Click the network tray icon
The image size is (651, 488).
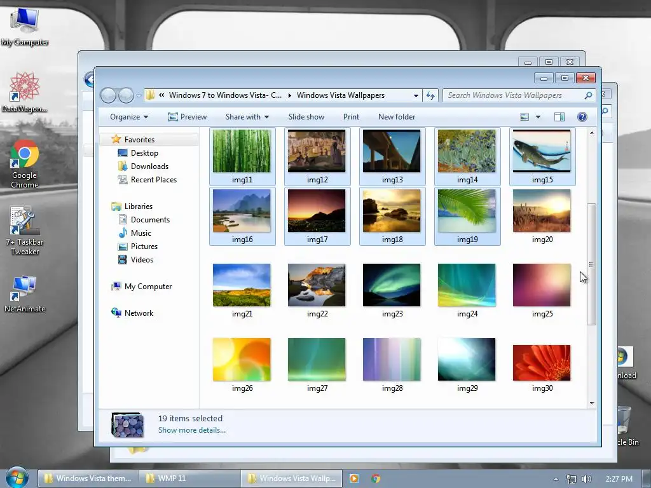572,479
